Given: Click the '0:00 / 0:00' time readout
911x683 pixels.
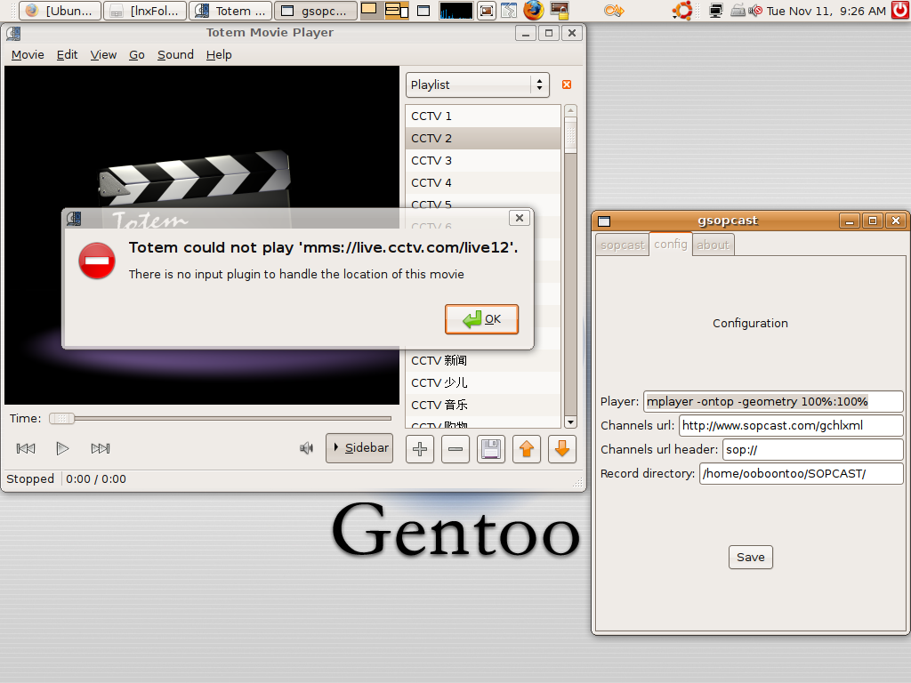Looking at the screenshot, I should pyautogui.click(x=96, y=479).
